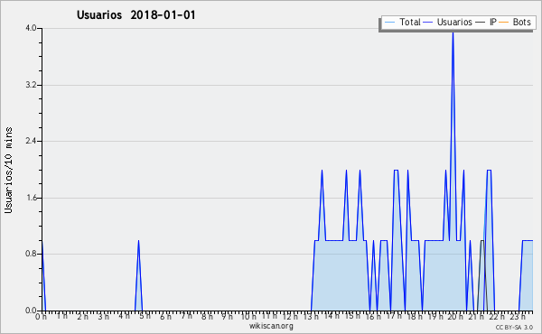Click the light blue Total legend line
The width and height of the screenshot is (542, 334).
(389, 23)
